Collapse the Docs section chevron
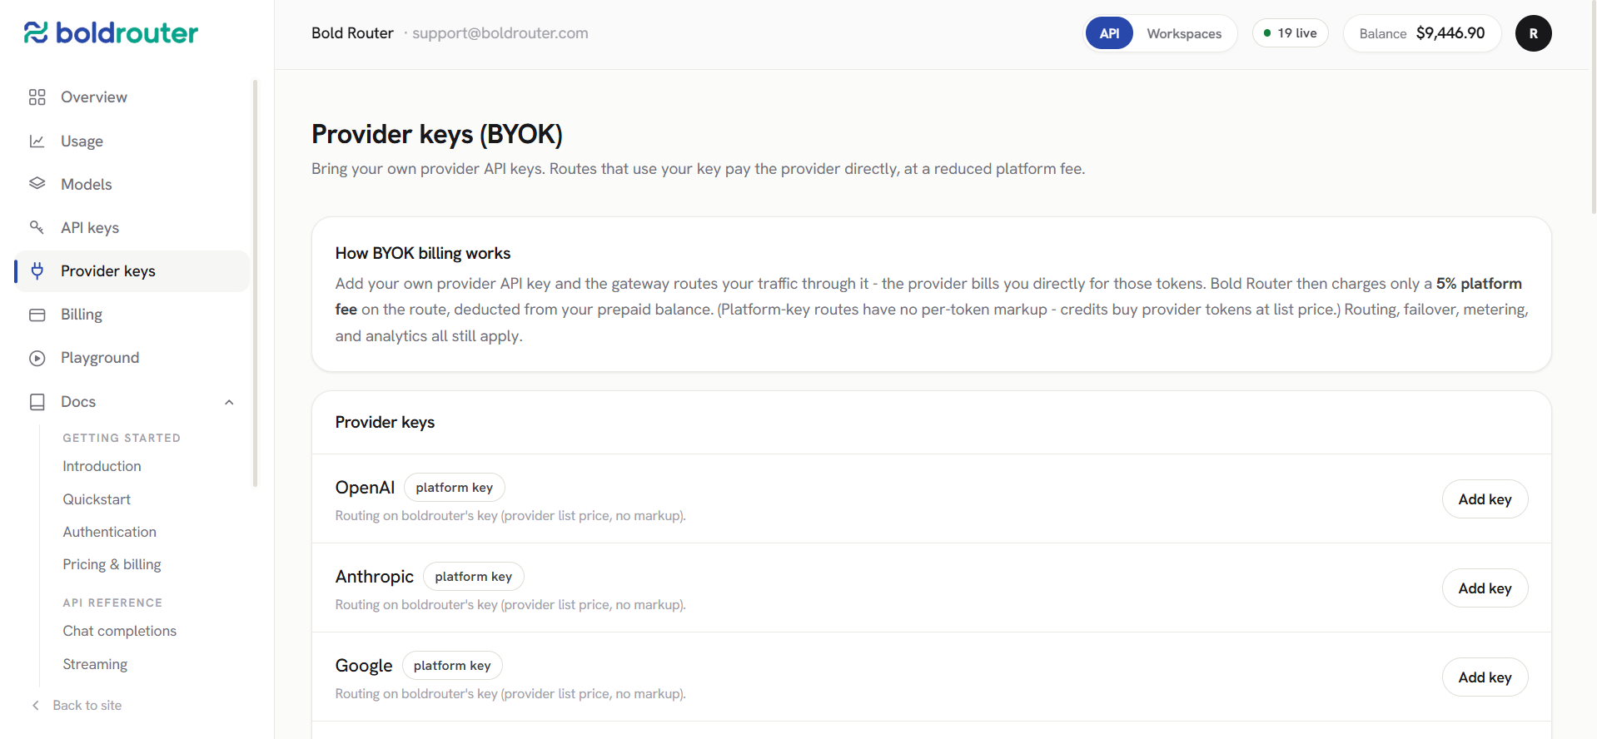The width and height of the screenshot is (1597, 739). (229, 402)
